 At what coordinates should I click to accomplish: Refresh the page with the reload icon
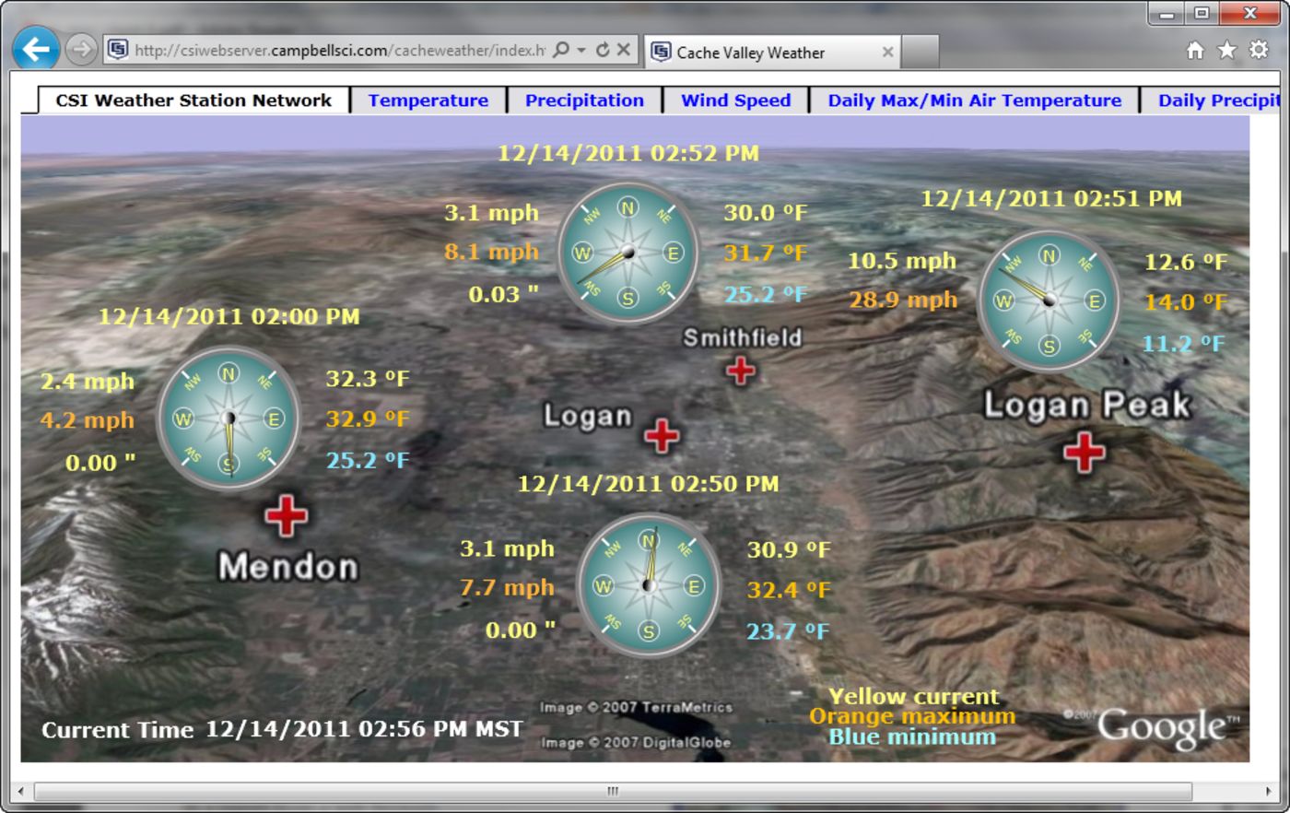tap(603, 50)
